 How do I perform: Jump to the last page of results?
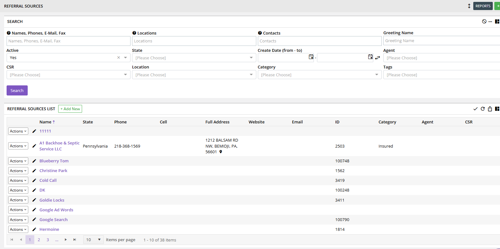[75, 240]
